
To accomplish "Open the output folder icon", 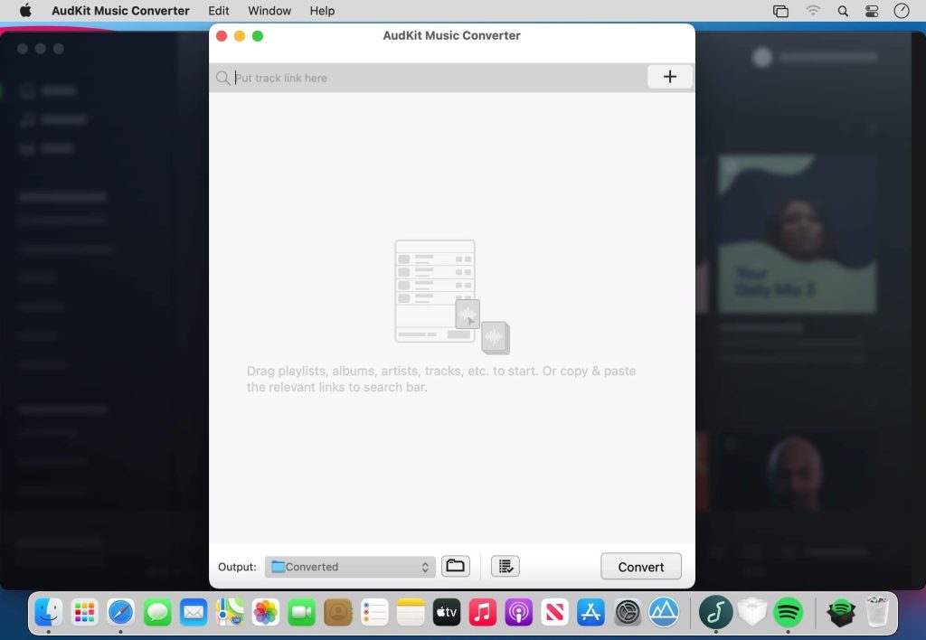I will [x=455, y=565].
